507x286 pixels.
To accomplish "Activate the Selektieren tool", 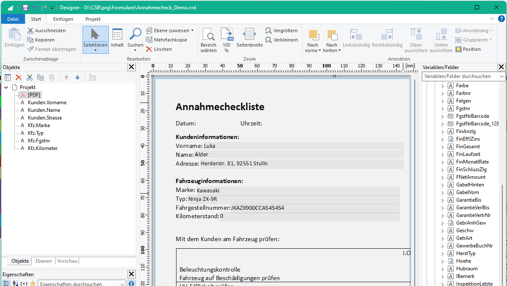I will (x=95, y=37).
